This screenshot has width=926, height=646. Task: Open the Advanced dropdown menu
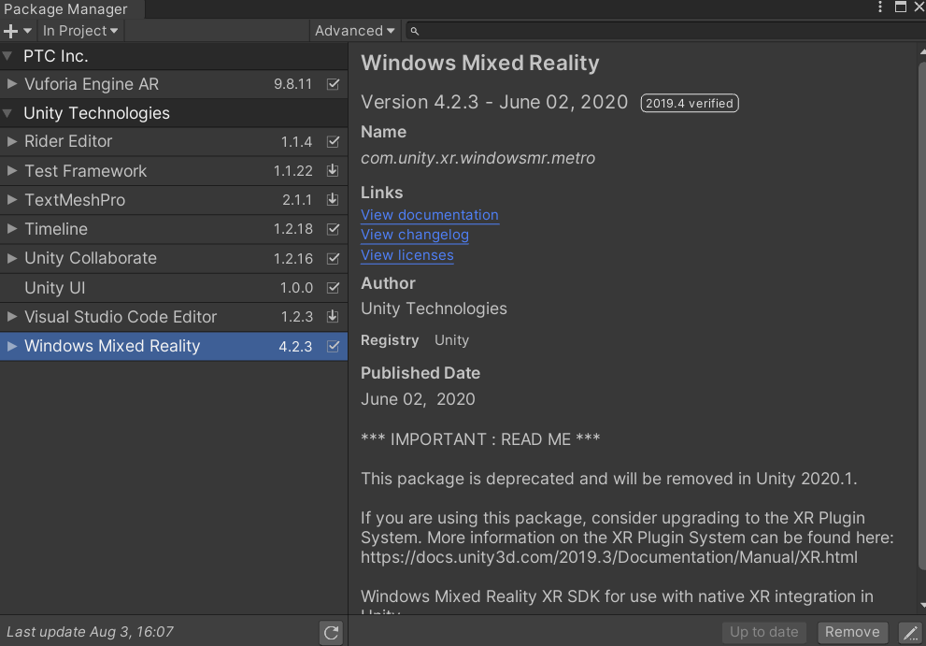[354, 31]
